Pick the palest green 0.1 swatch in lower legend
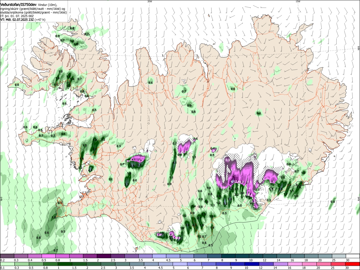 click(7, 264)
